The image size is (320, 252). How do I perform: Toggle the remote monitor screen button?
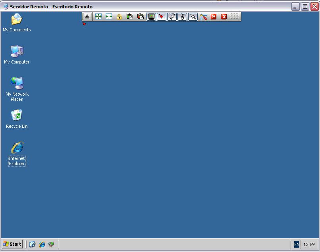point(151,17)
